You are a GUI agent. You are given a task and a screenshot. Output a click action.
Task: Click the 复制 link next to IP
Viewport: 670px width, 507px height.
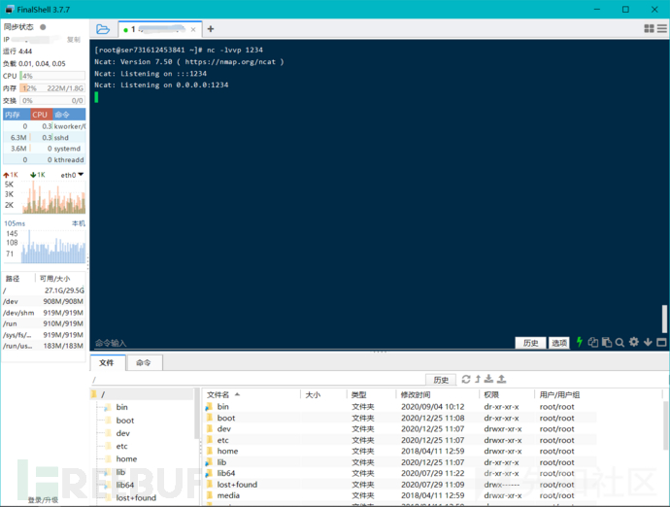click(73, 40)
